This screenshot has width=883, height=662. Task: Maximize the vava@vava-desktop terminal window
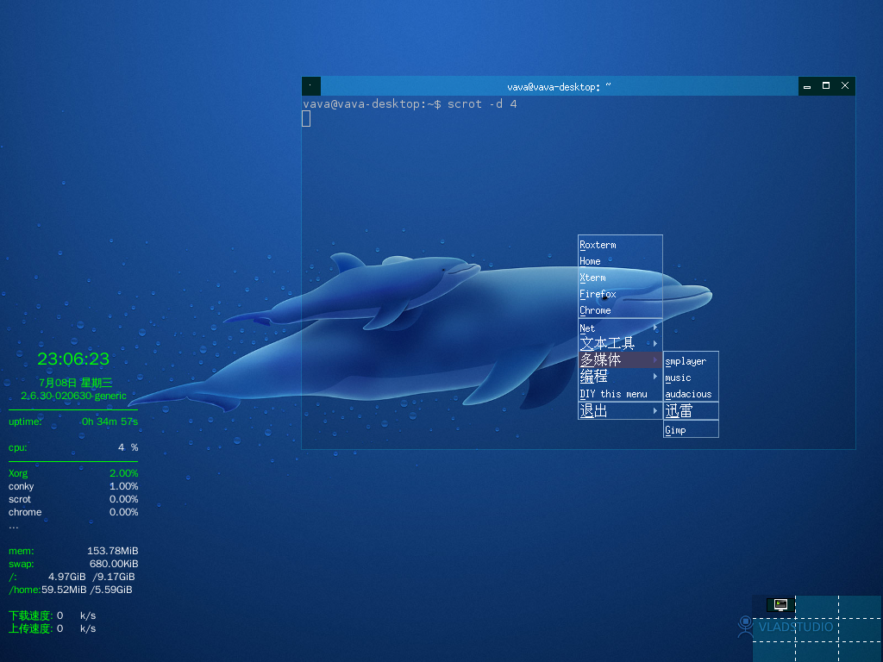(x=826, y=86)
